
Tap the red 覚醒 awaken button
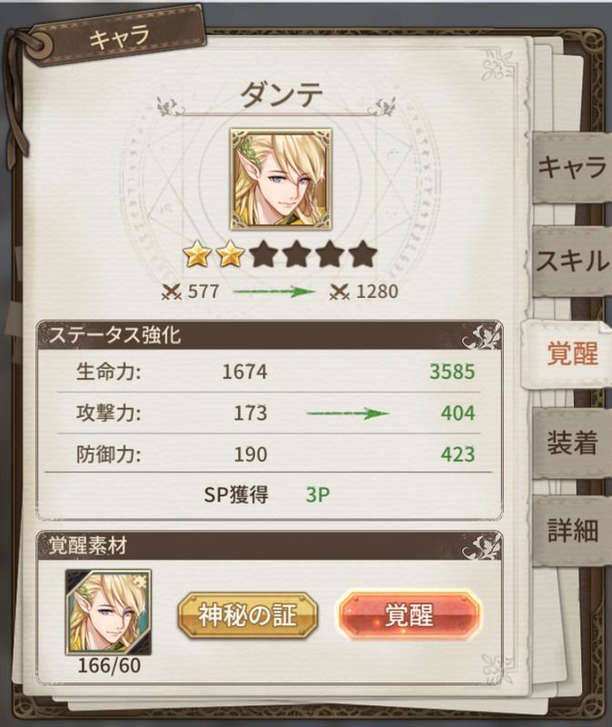coord(409,615)
